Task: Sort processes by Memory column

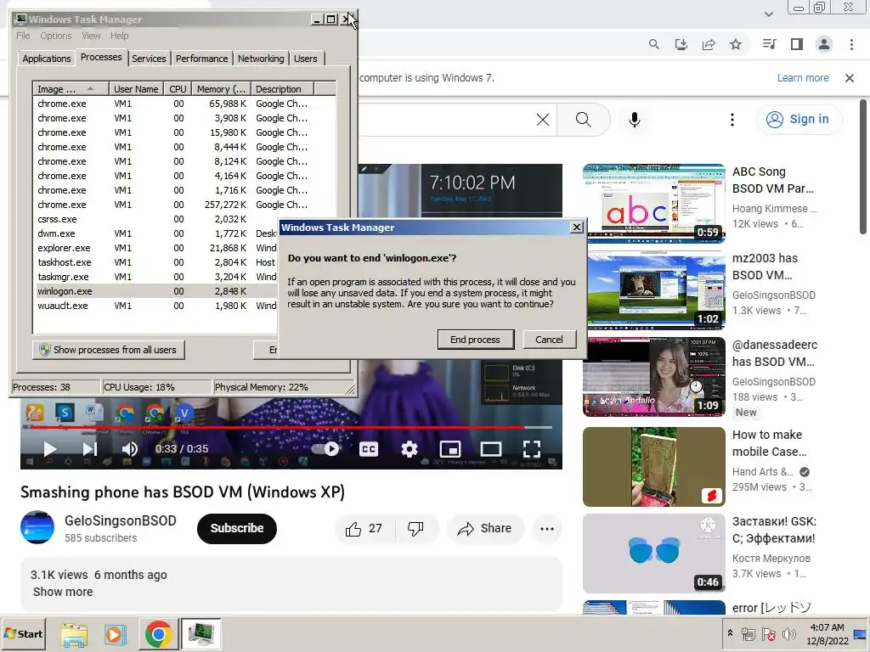Action: 221,88
